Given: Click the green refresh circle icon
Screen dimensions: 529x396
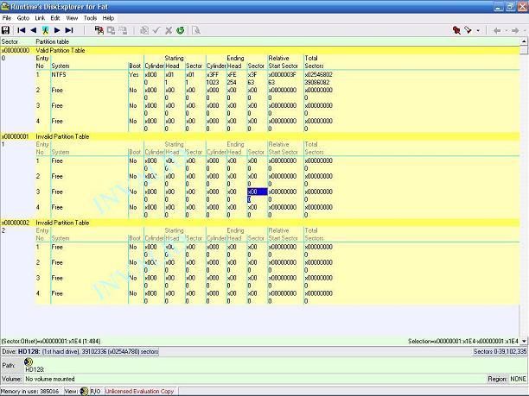Looking at the screenshot, I should click(181, 30).
